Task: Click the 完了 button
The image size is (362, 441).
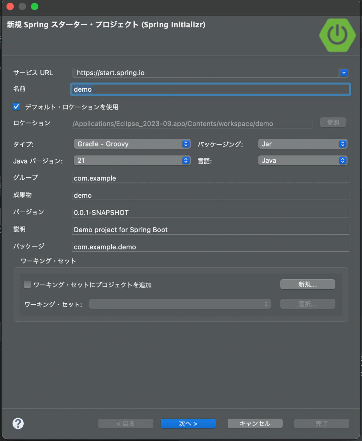Action: pos(322,424)
